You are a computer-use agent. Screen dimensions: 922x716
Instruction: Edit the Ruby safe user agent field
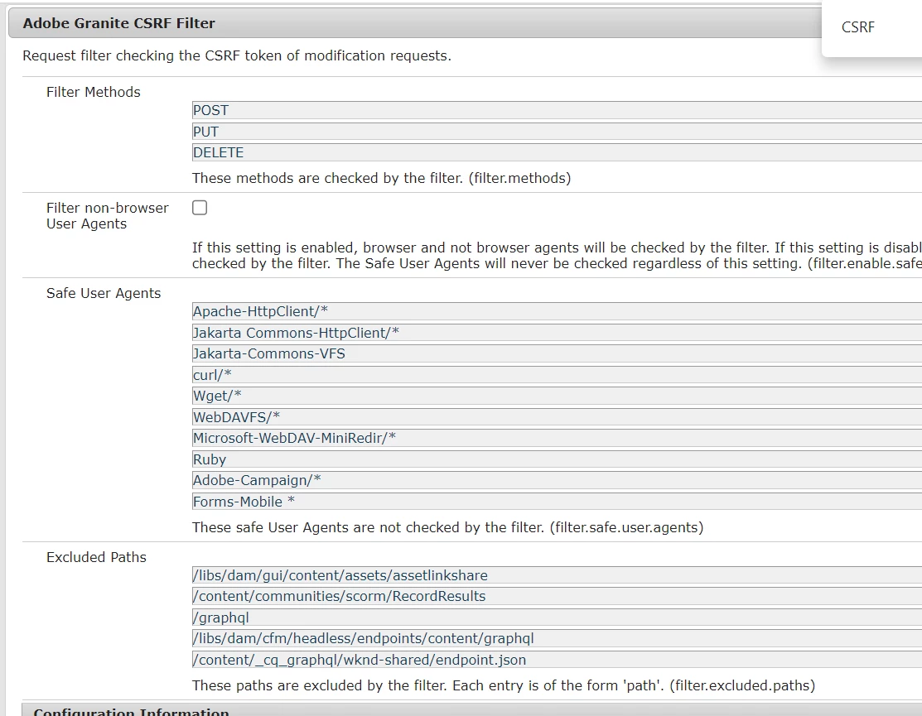(x=557, y=459)
